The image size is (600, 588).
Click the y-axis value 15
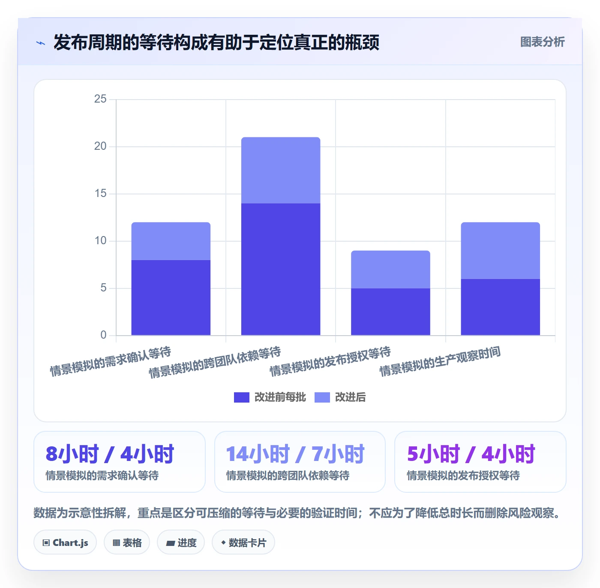click(100, 194)
